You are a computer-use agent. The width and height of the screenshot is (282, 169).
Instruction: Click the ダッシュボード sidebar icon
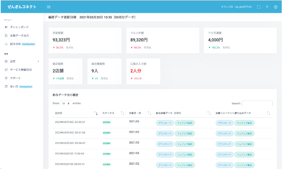(6, 27)
